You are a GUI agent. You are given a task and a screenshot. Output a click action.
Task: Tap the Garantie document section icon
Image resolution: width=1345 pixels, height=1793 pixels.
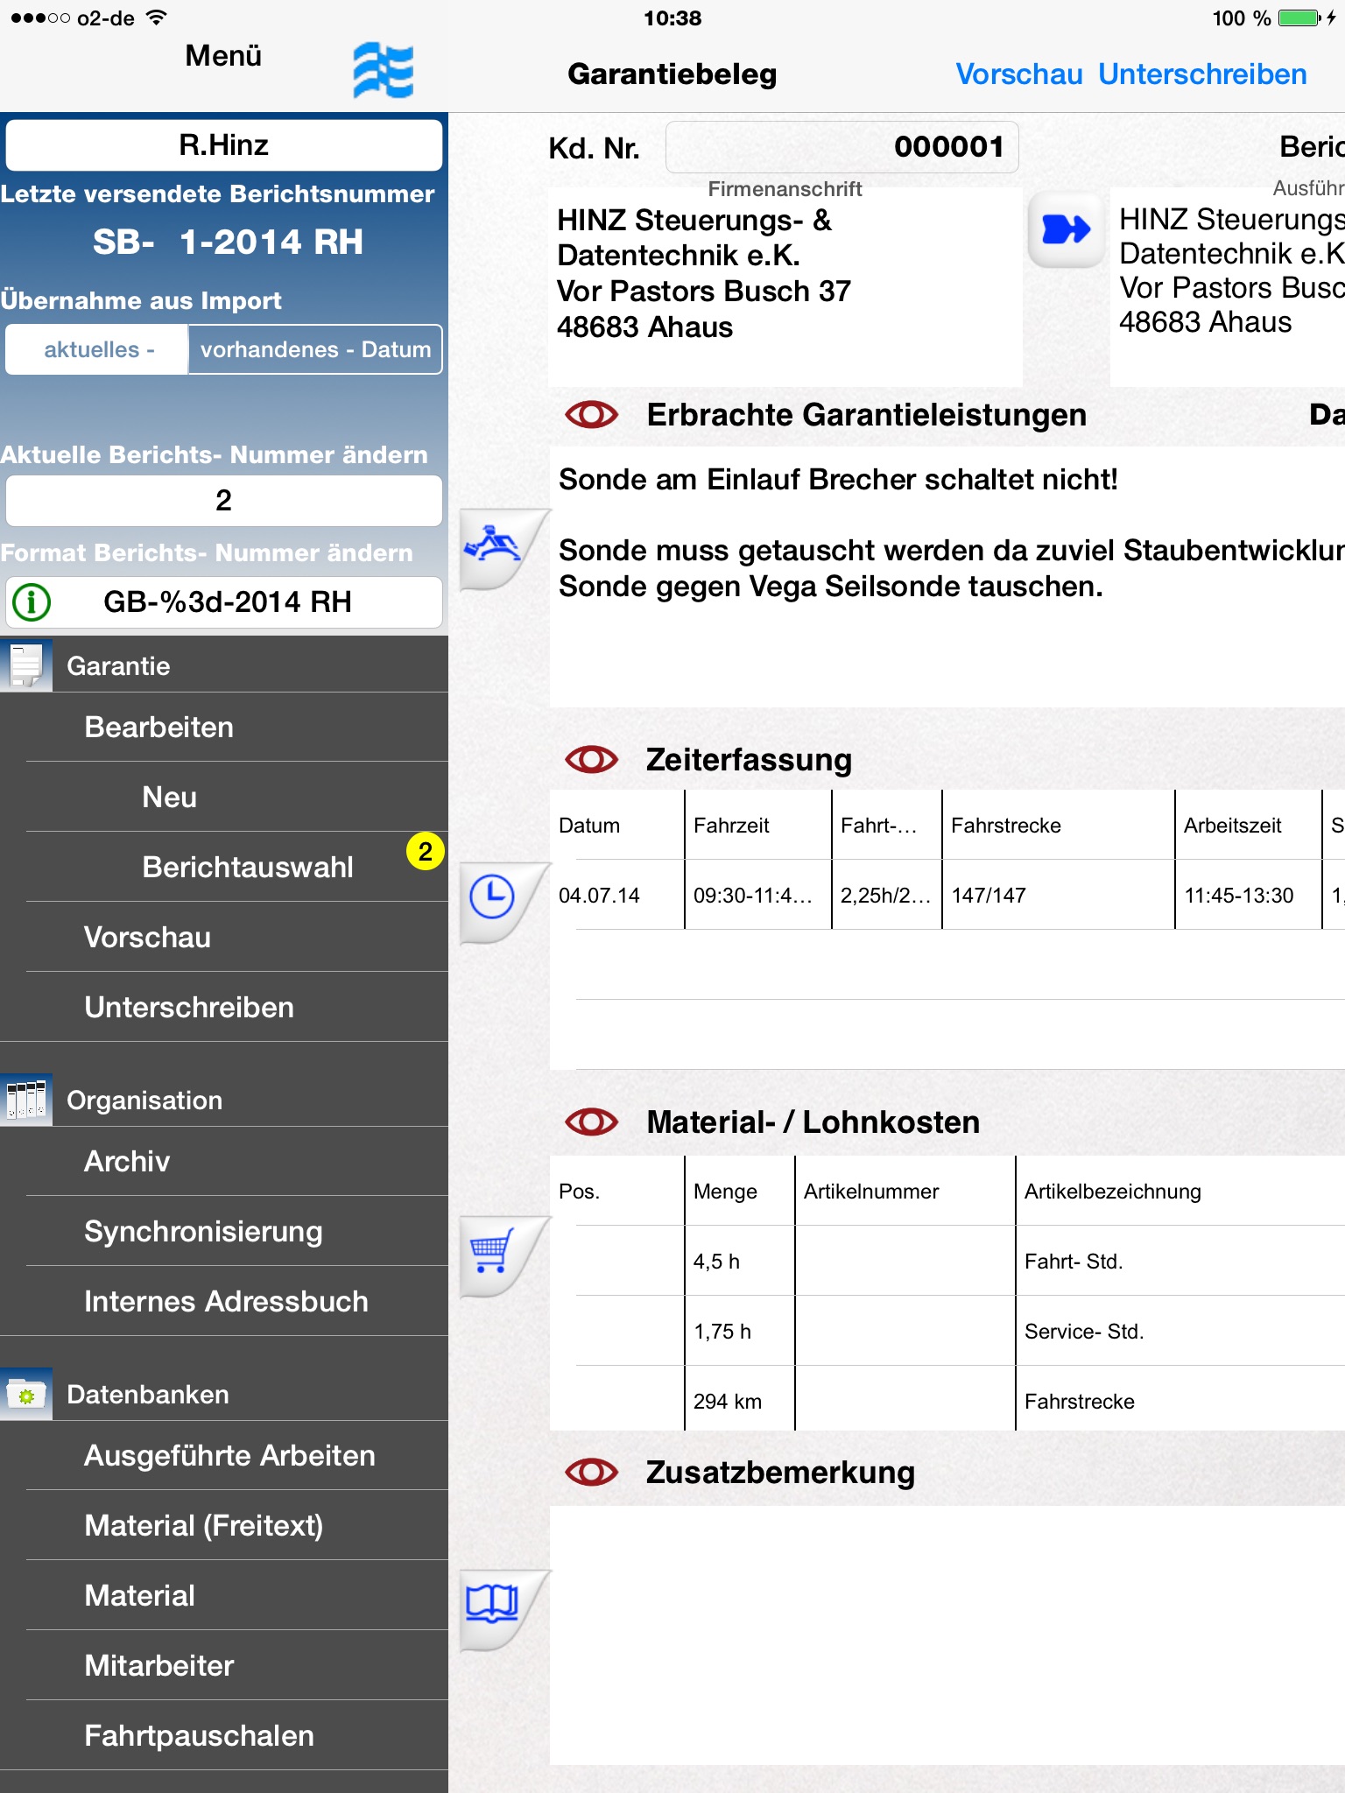click(26, 665)
